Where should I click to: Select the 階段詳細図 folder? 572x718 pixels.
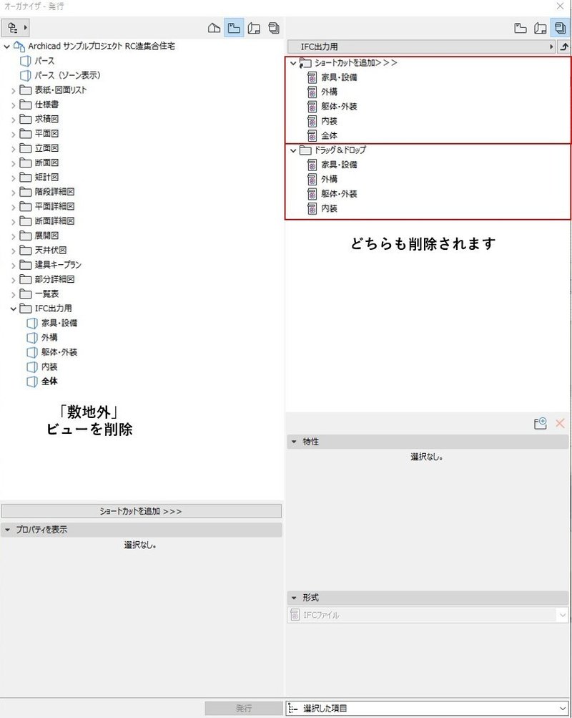tap(54, 192)
